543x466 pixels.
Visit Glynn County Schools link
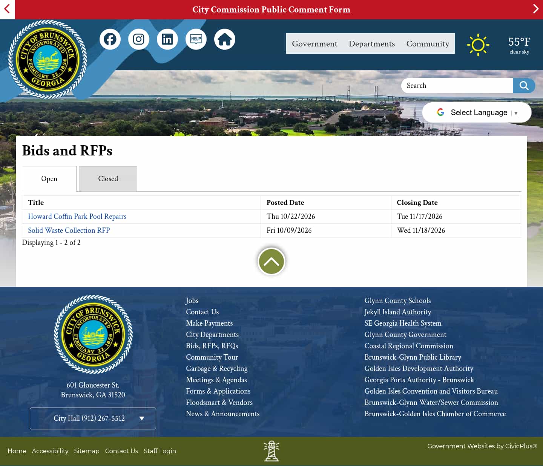(x=397, y=301)
